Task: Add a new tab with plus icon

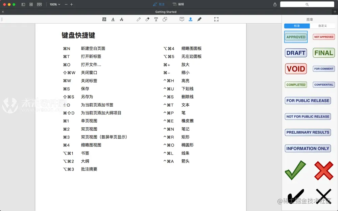Action: tap(335, 12)
